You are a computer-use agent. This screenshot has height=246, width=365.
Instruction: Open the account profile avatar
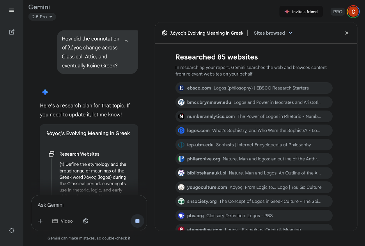353,12
